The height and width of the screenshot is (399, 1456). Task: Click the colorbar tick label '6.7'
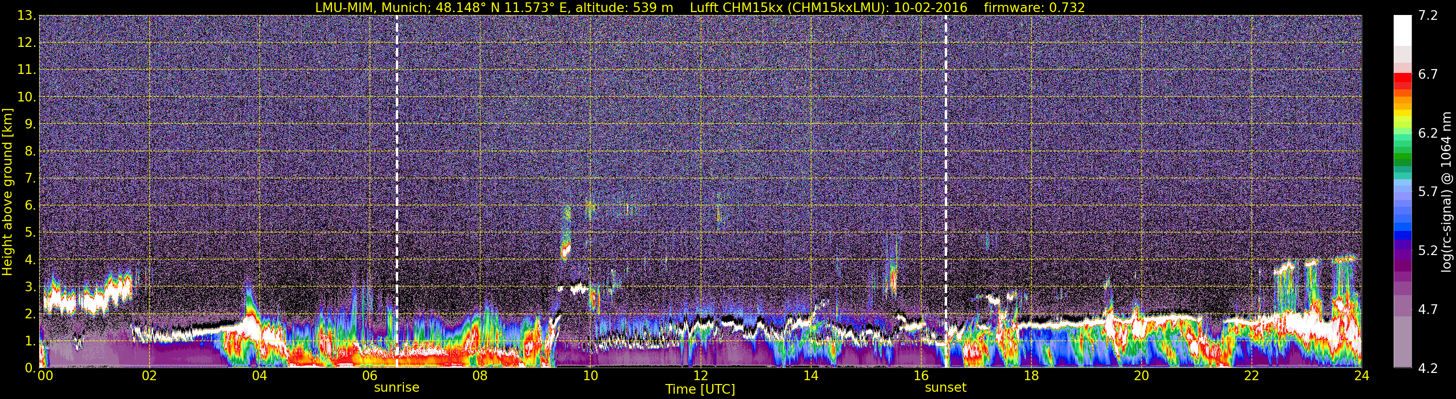pos(1428,74)
